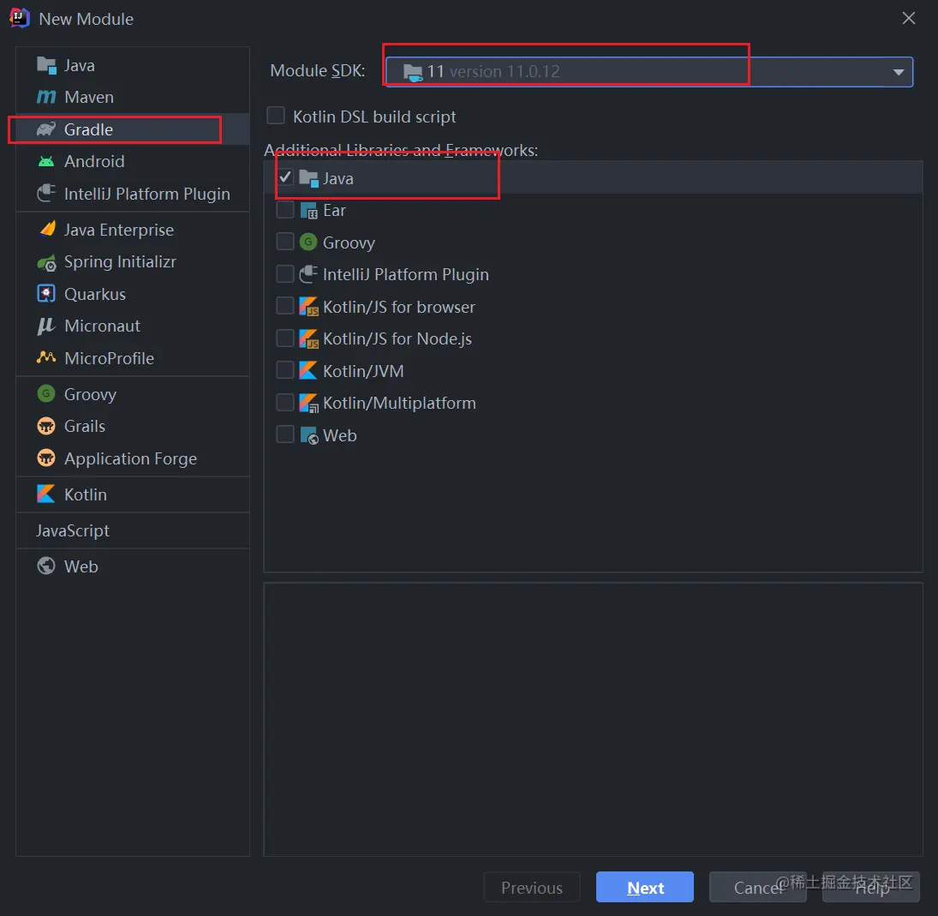938x916 pixels.
Task: Close the New Module dialog
Action: tap(909, 19)
